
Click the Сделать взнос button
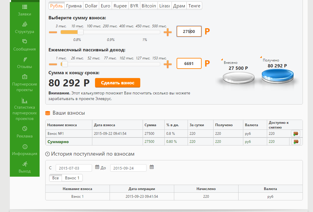pyautogui.click(x=118, y=83)
